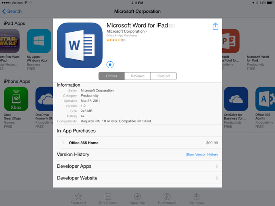Open the Star Wars app icon
The width and height of the screenshot is (275, 206).
pyautogui.click(x=10, y=41)
